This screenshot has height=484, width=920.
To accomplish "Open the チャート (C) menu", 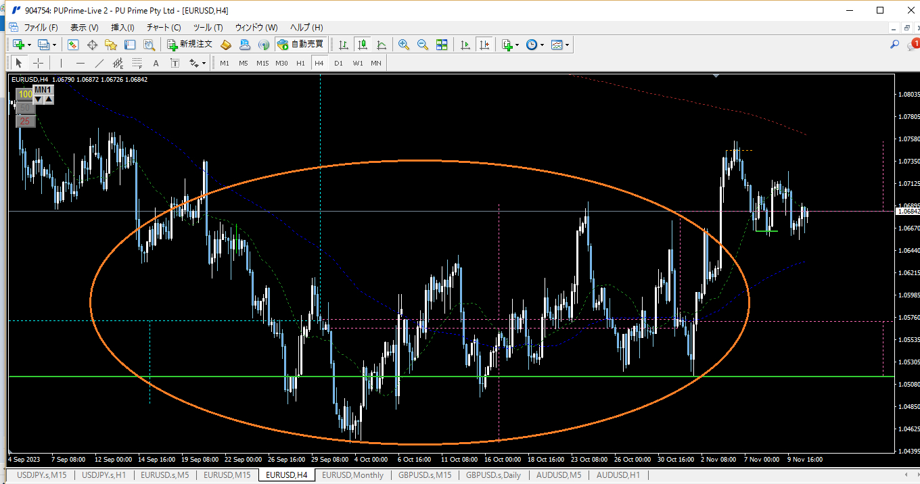I will (164, 28).
